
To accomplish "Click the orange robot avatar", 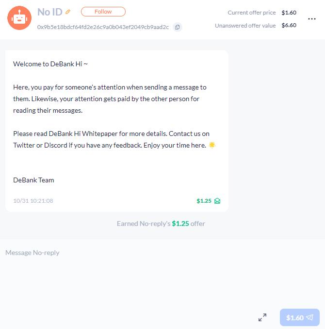I will tap(19, 18).
